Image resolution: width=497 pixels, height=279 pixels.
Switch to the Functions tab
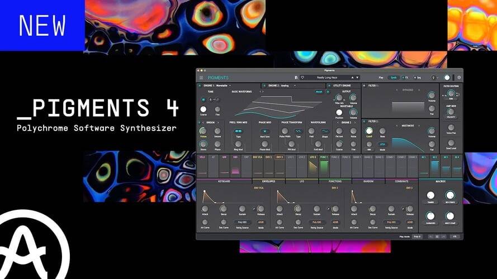pyautogui.click(x=335, y=181)
